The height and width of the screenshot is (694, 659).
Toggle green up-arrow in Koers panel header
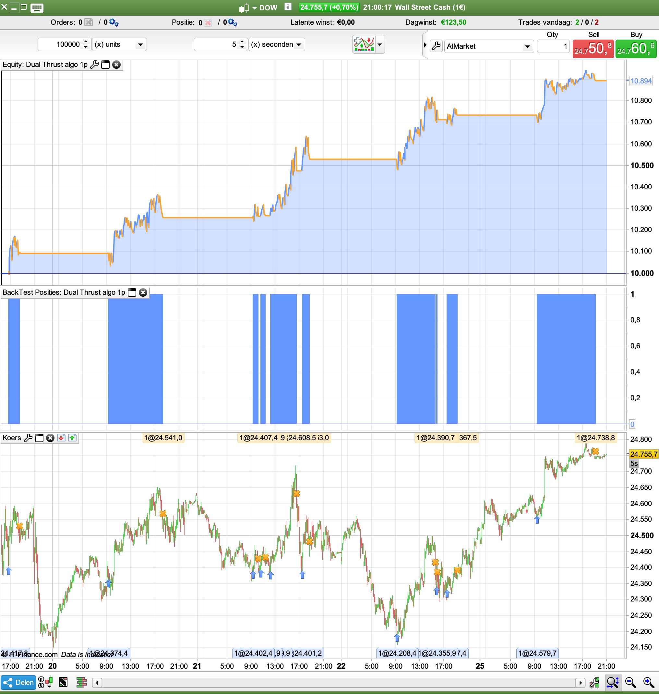(x=72, y=438)
